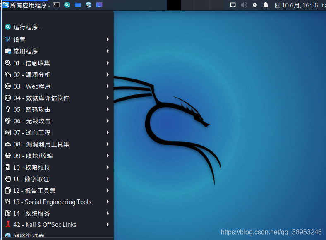Click the clock showing 四 10 6月, 16:56
This screenshot has height=240, width=326.
(296, 5)
